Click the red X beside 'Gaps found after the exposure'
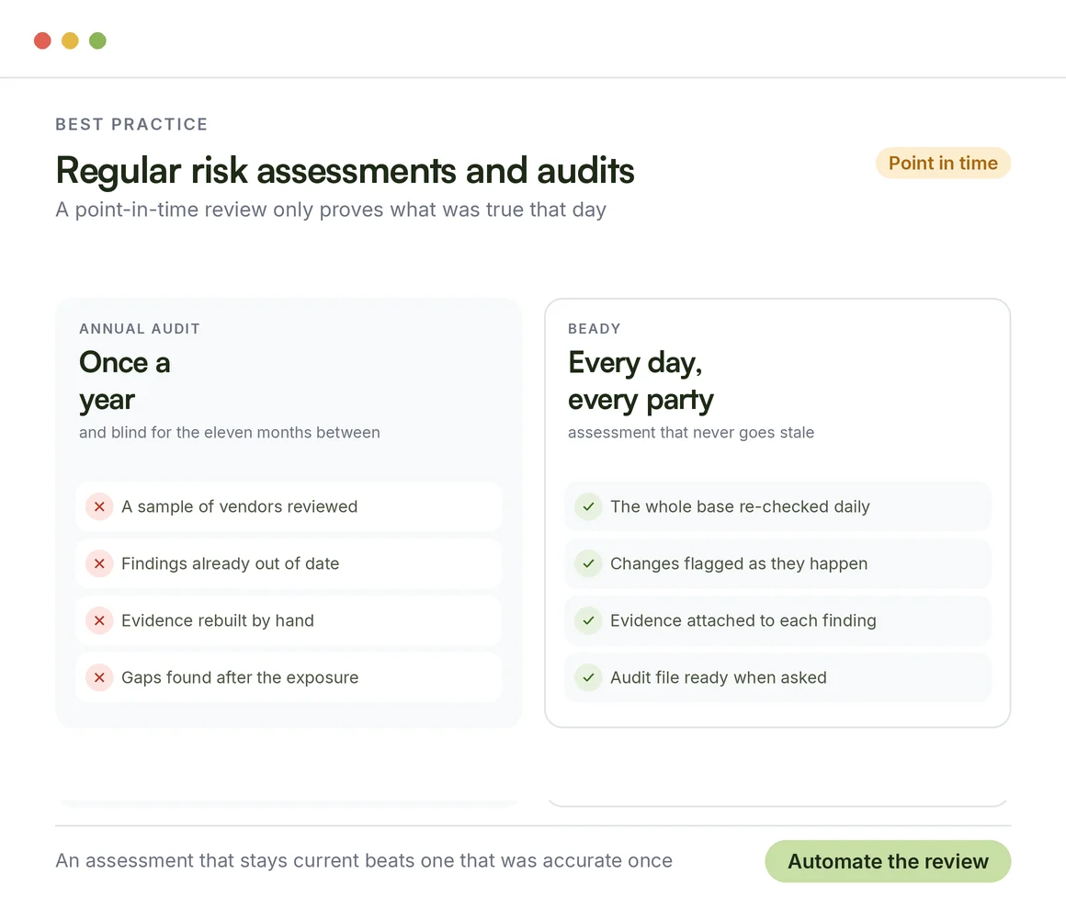 pyautogui.click(x=99, y=677)
